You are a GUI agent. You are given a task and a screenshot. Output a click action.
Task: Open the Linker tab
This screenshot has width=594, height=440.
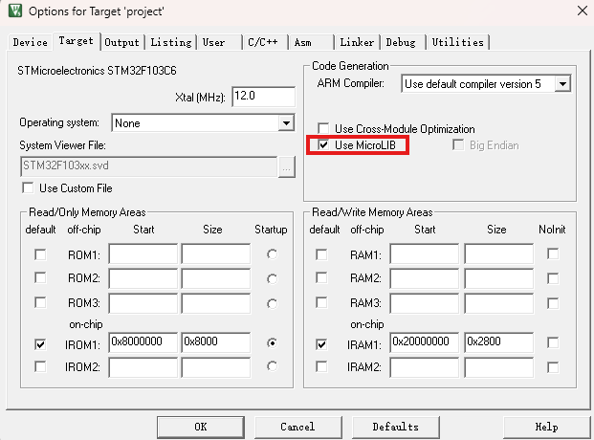pyautogui.click(x=357, y=42)
